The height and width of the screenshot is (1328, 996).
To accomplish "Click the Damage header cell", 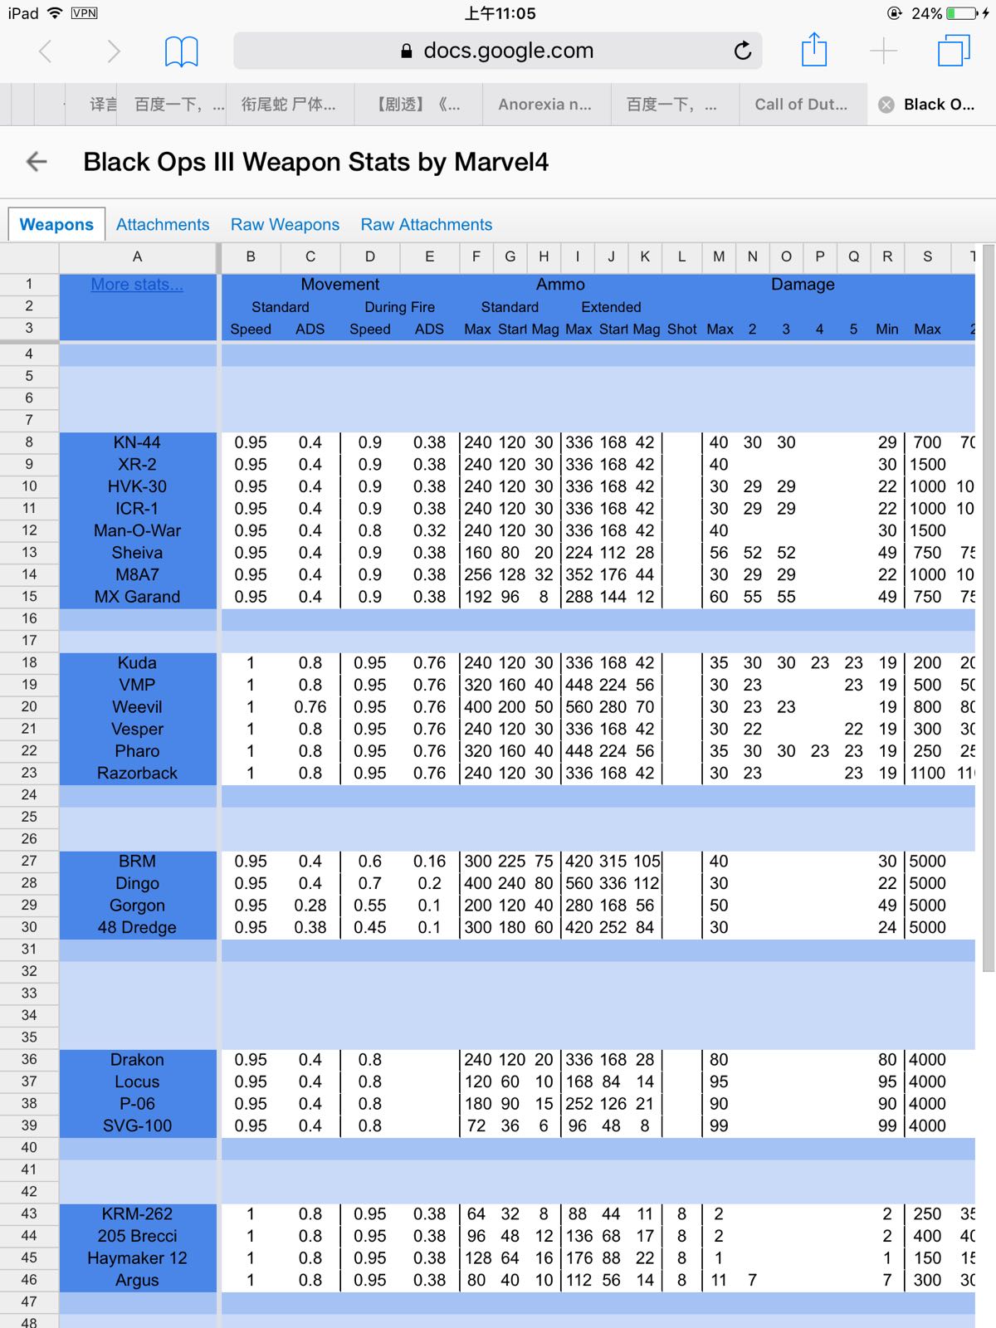I will (803, 285).
